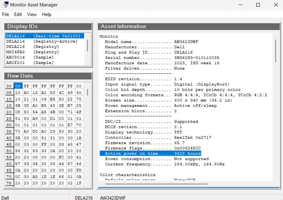The height and width of the screenshot is (200, 283).
Task: Click the Color characteristics heading
Action: 127,175
